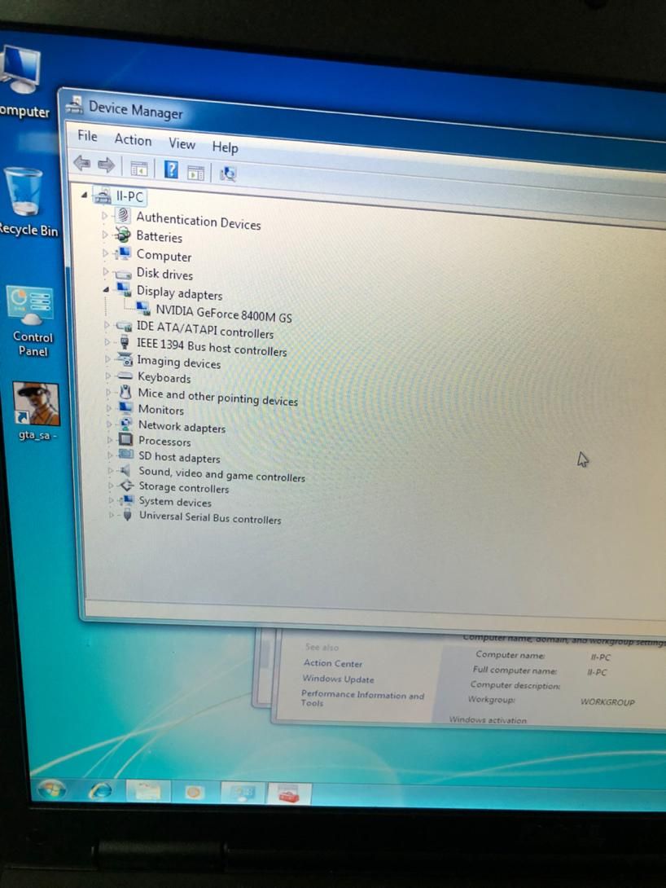Expand the Computer category arrow
The height and width of the screenshot is (888, 666).
pyautogui.click(x=105, y=253)
